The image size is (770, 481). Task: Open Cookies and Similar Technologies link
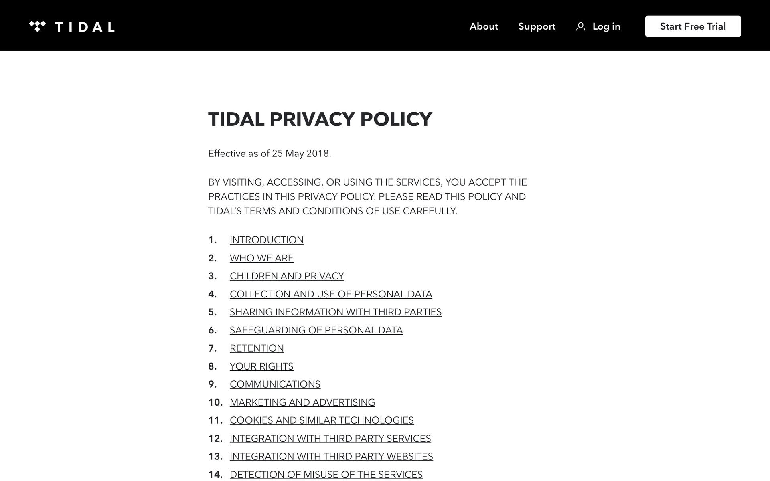[322, 420]
